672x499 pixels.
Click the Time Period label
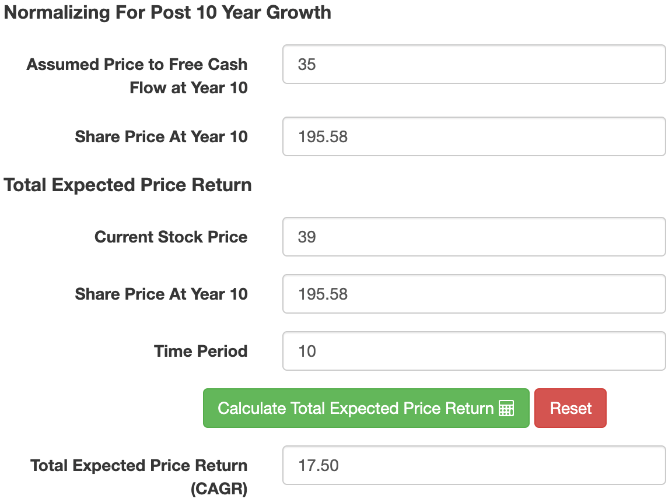tap(201, 351)
